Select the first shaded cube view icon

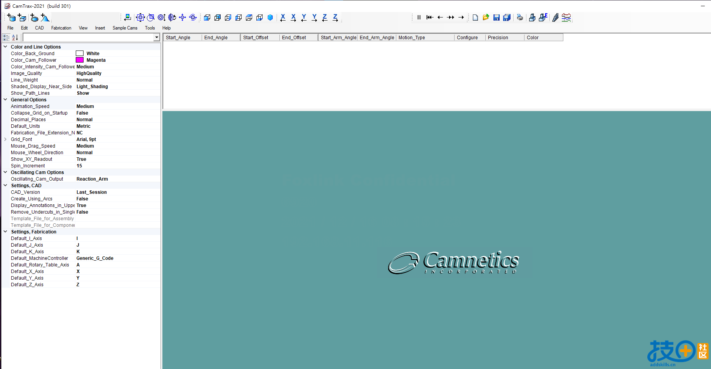[207, 17]
